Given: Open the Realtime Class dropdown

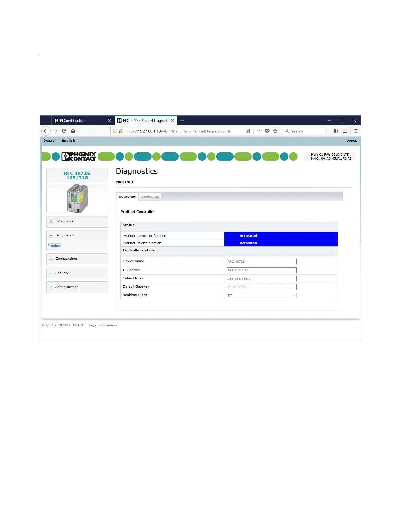Looking at the screenshot, I should click(262, 295).
